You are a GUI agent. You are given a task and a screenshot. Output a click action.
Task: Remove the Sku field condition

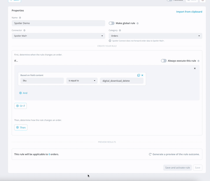tap(142, 75)
